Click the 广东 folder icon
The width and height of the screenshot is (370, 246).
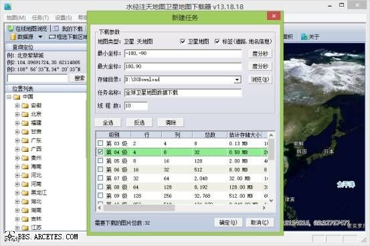25,140
